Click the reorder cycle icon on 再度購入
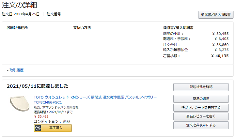The height and width of the screenshot is (138, 235). pyautogui.click(x=38, y=128)
